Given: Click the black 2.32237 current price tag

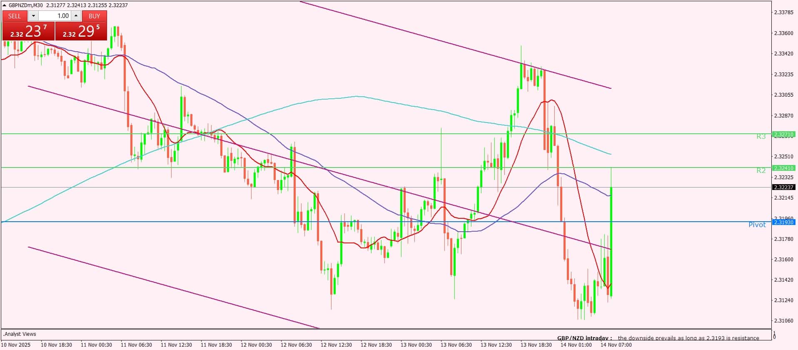Looking at the screenshot, I should point(783,187).
